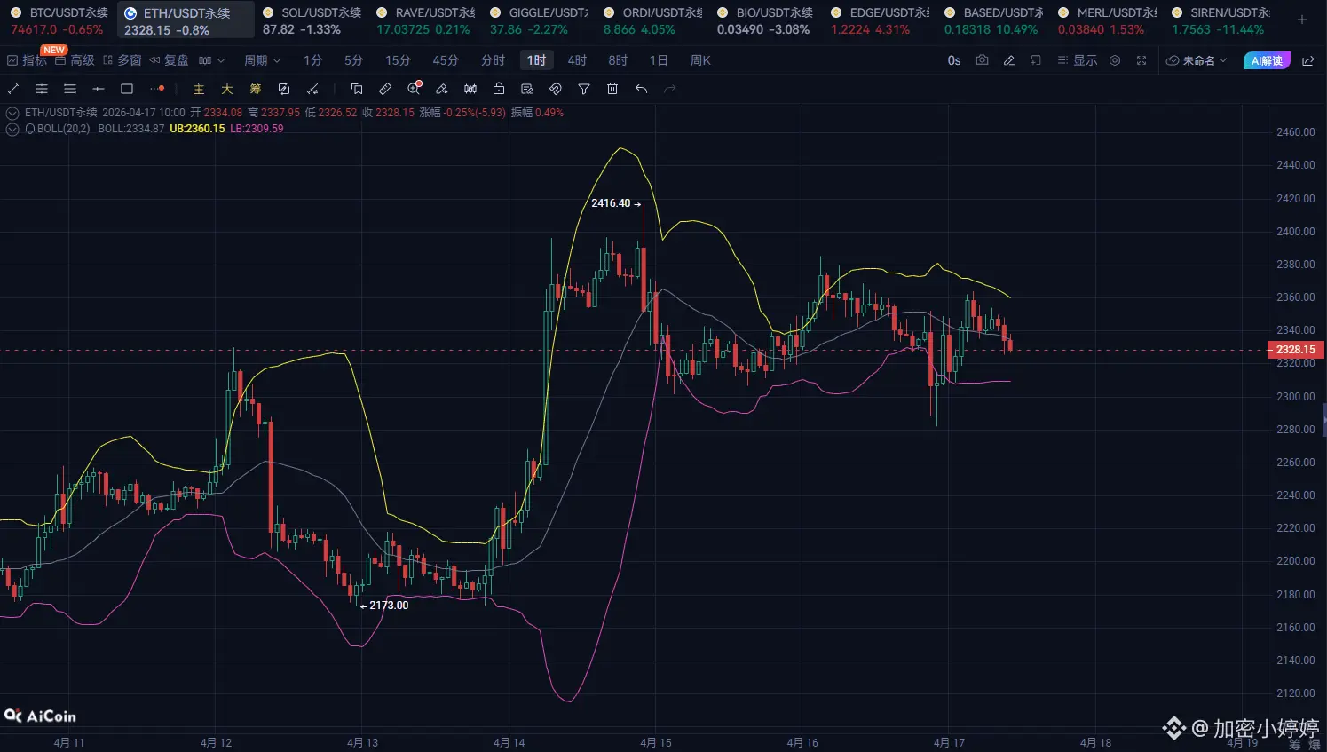The width and height of the screenshot is (1327, 752).
Task: Expand the 未命名 saved layout dropdown
Action: [x=1197, y=60]
